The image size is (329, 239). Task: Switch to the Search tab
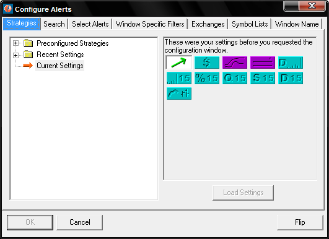pyautogui.click(x=54, y=24)
